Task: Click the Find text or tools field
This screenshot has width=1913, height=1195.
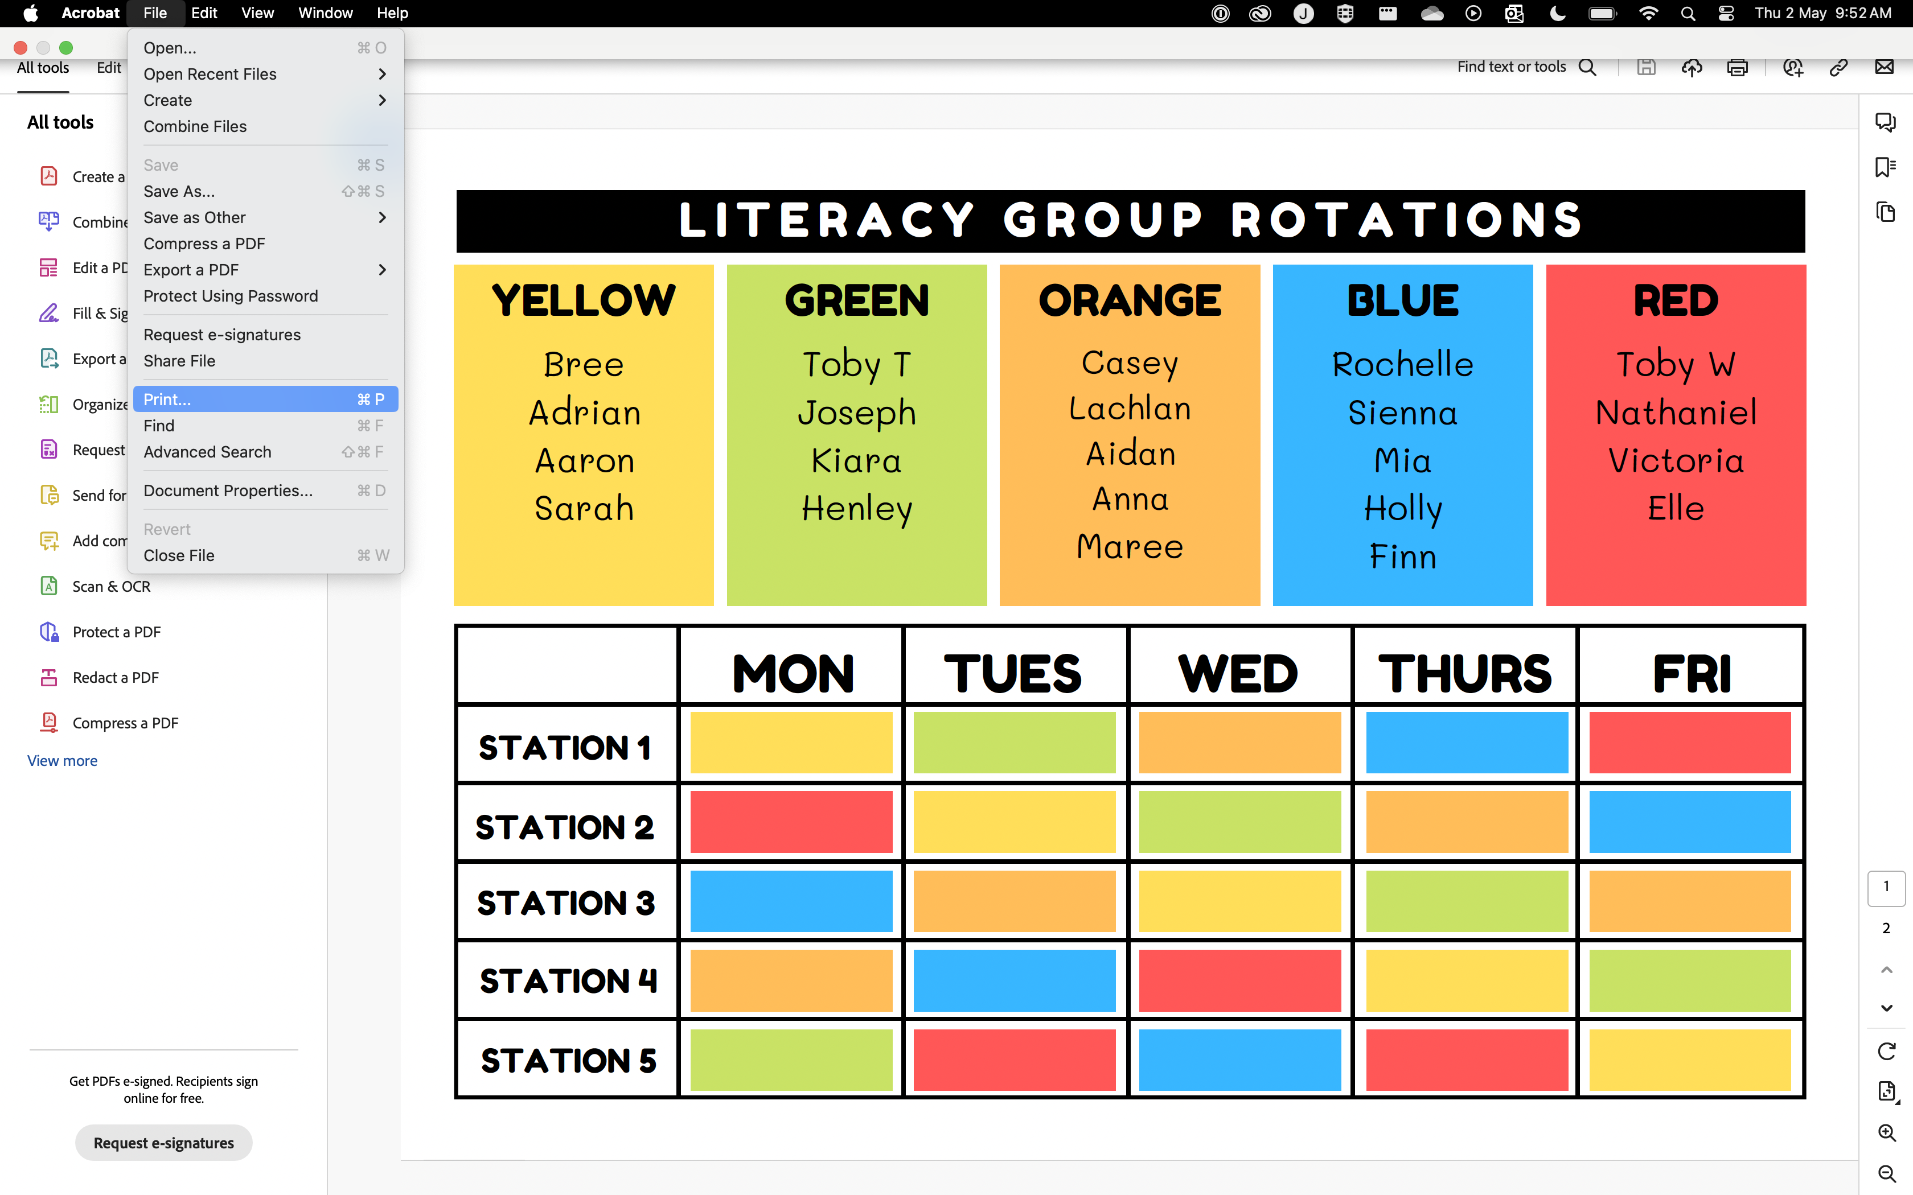Action: (x=1510, y=67)
